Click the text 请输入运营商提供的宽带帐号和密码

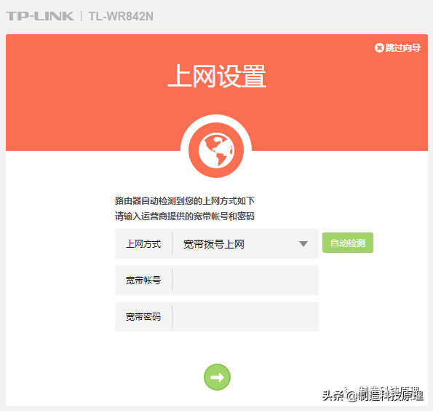click(185, 216)
